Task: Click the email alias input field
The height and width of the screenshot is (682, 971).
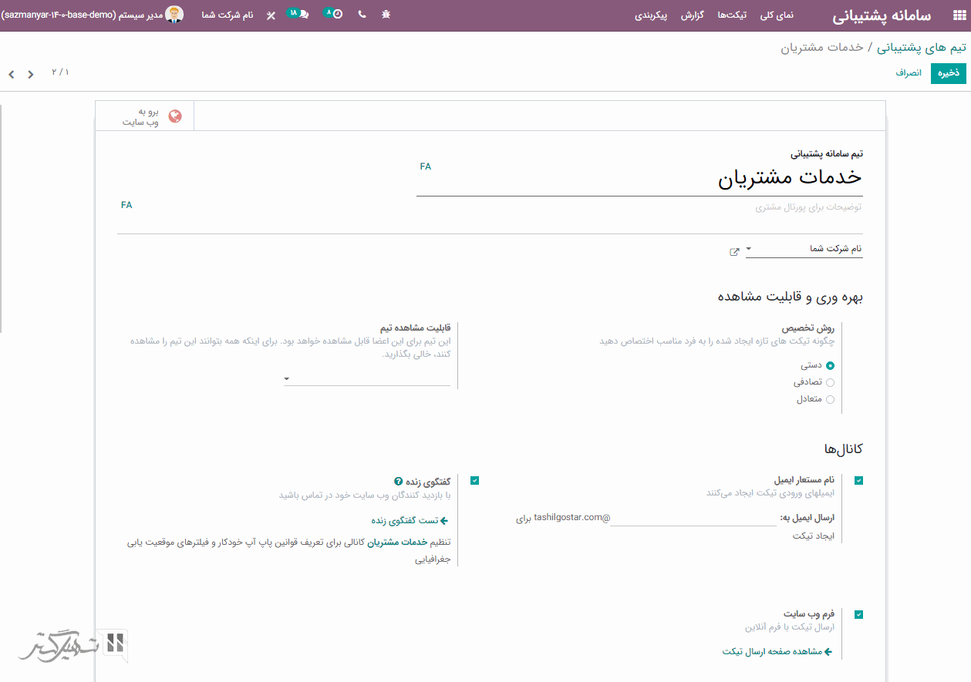Action: tap(693, 518)
